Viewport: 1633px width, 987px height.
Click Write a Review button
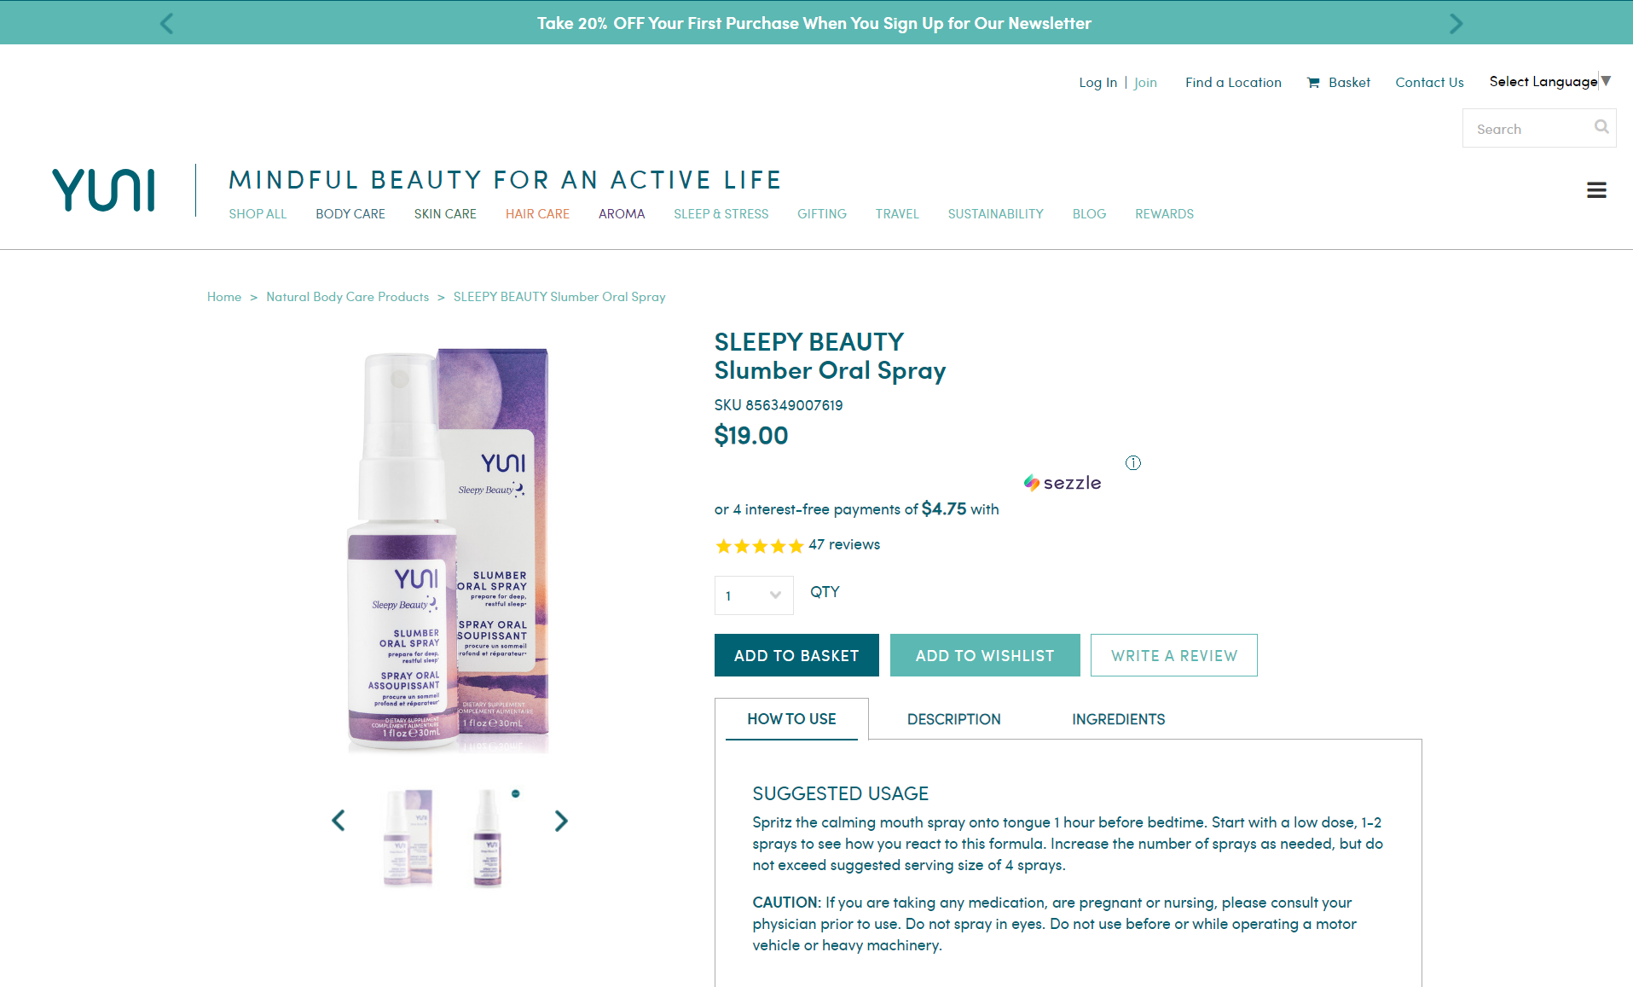tap(1173, 655)
